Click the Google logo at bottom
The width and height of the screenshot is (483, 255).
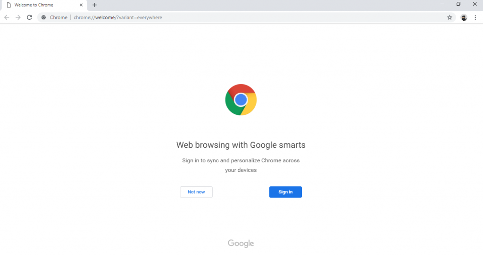[x=241, y=243]
